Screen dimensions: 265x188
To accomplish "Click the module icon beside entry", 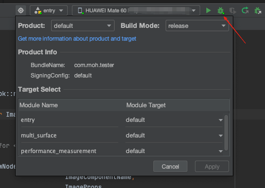I will [38, 10].
